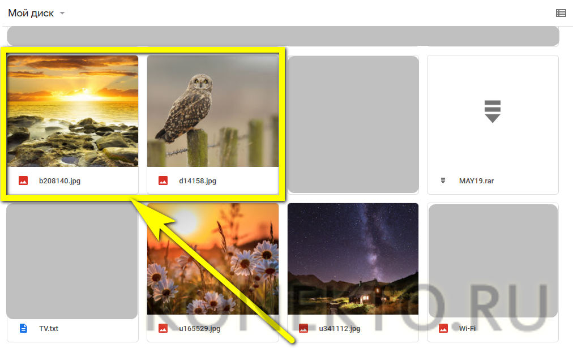Click the Мой диск title
Screen dimensions: 573x348
tap(31, 13)
